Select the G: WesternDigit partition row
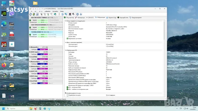 [x=46, y=68]
